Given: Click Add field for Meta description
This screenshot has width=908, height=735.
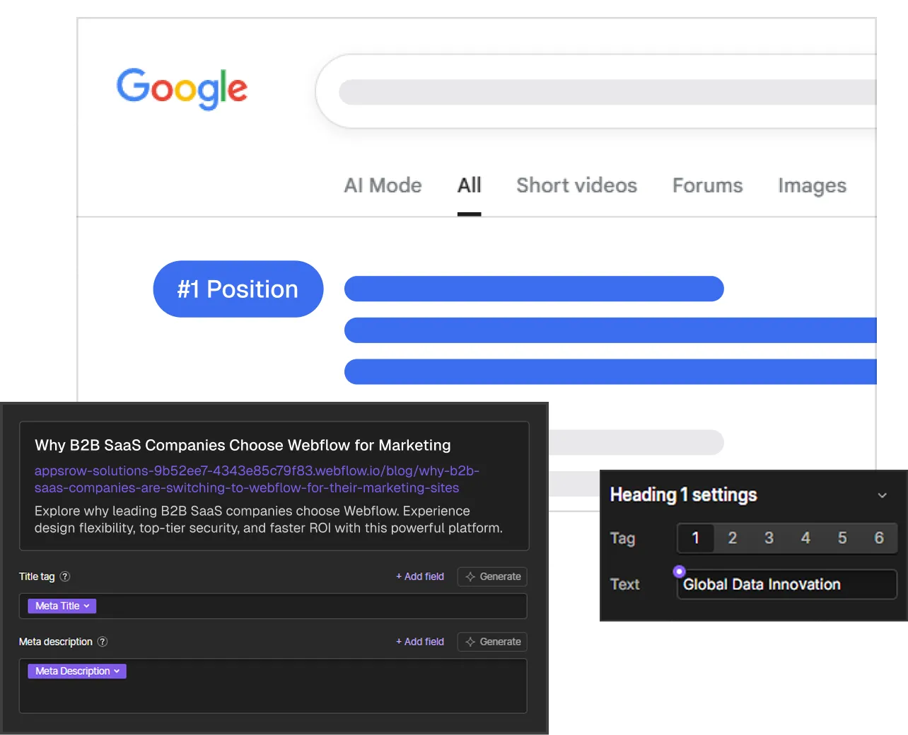Looking at the screenshot, I should [x=420, y=642].
